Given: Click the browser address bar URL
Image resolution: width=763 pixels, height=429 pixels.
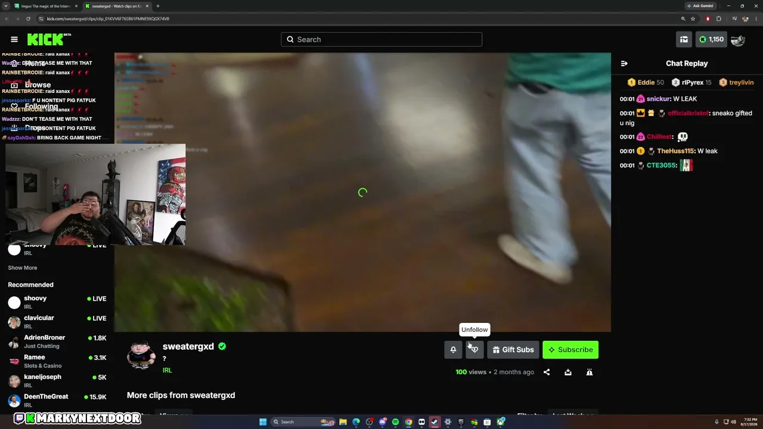Looking at the screenshot, I should tap(108, 18).
